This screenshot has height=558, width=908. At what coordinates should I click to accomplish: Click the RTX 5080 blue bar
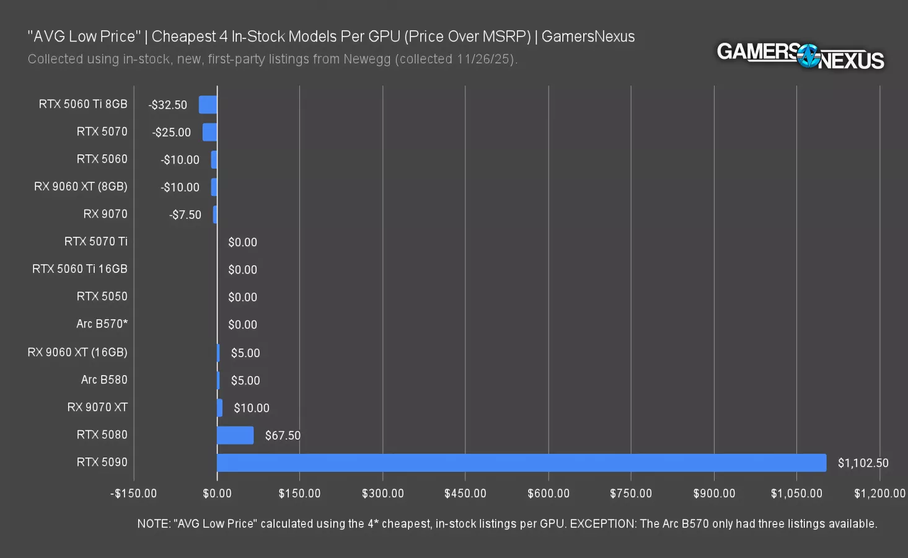(235, 435)
